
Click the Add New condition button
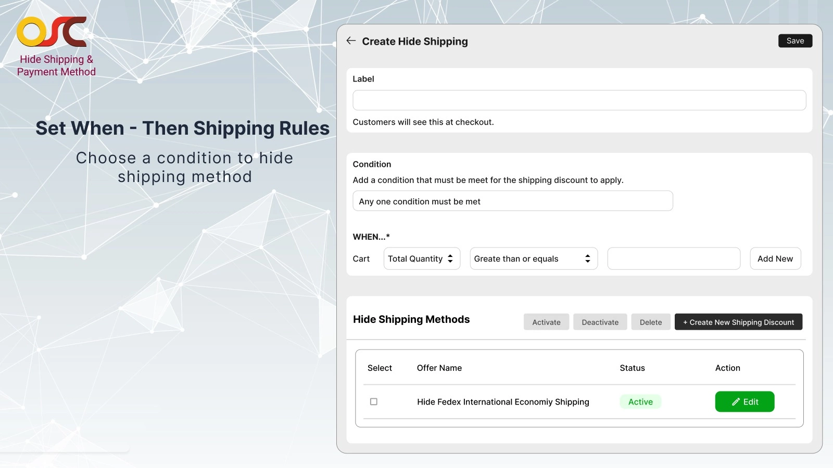tap(775, 258)
